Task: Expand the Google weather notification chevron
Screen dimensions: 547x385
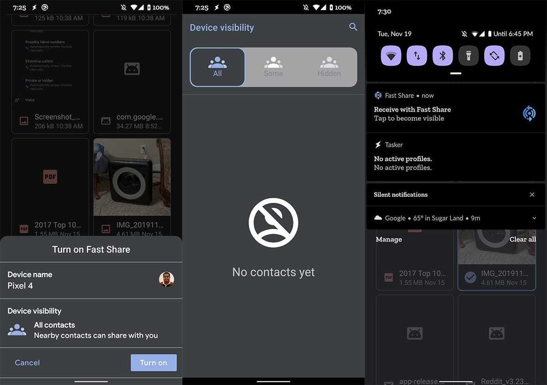Action: tap(534, 218)
